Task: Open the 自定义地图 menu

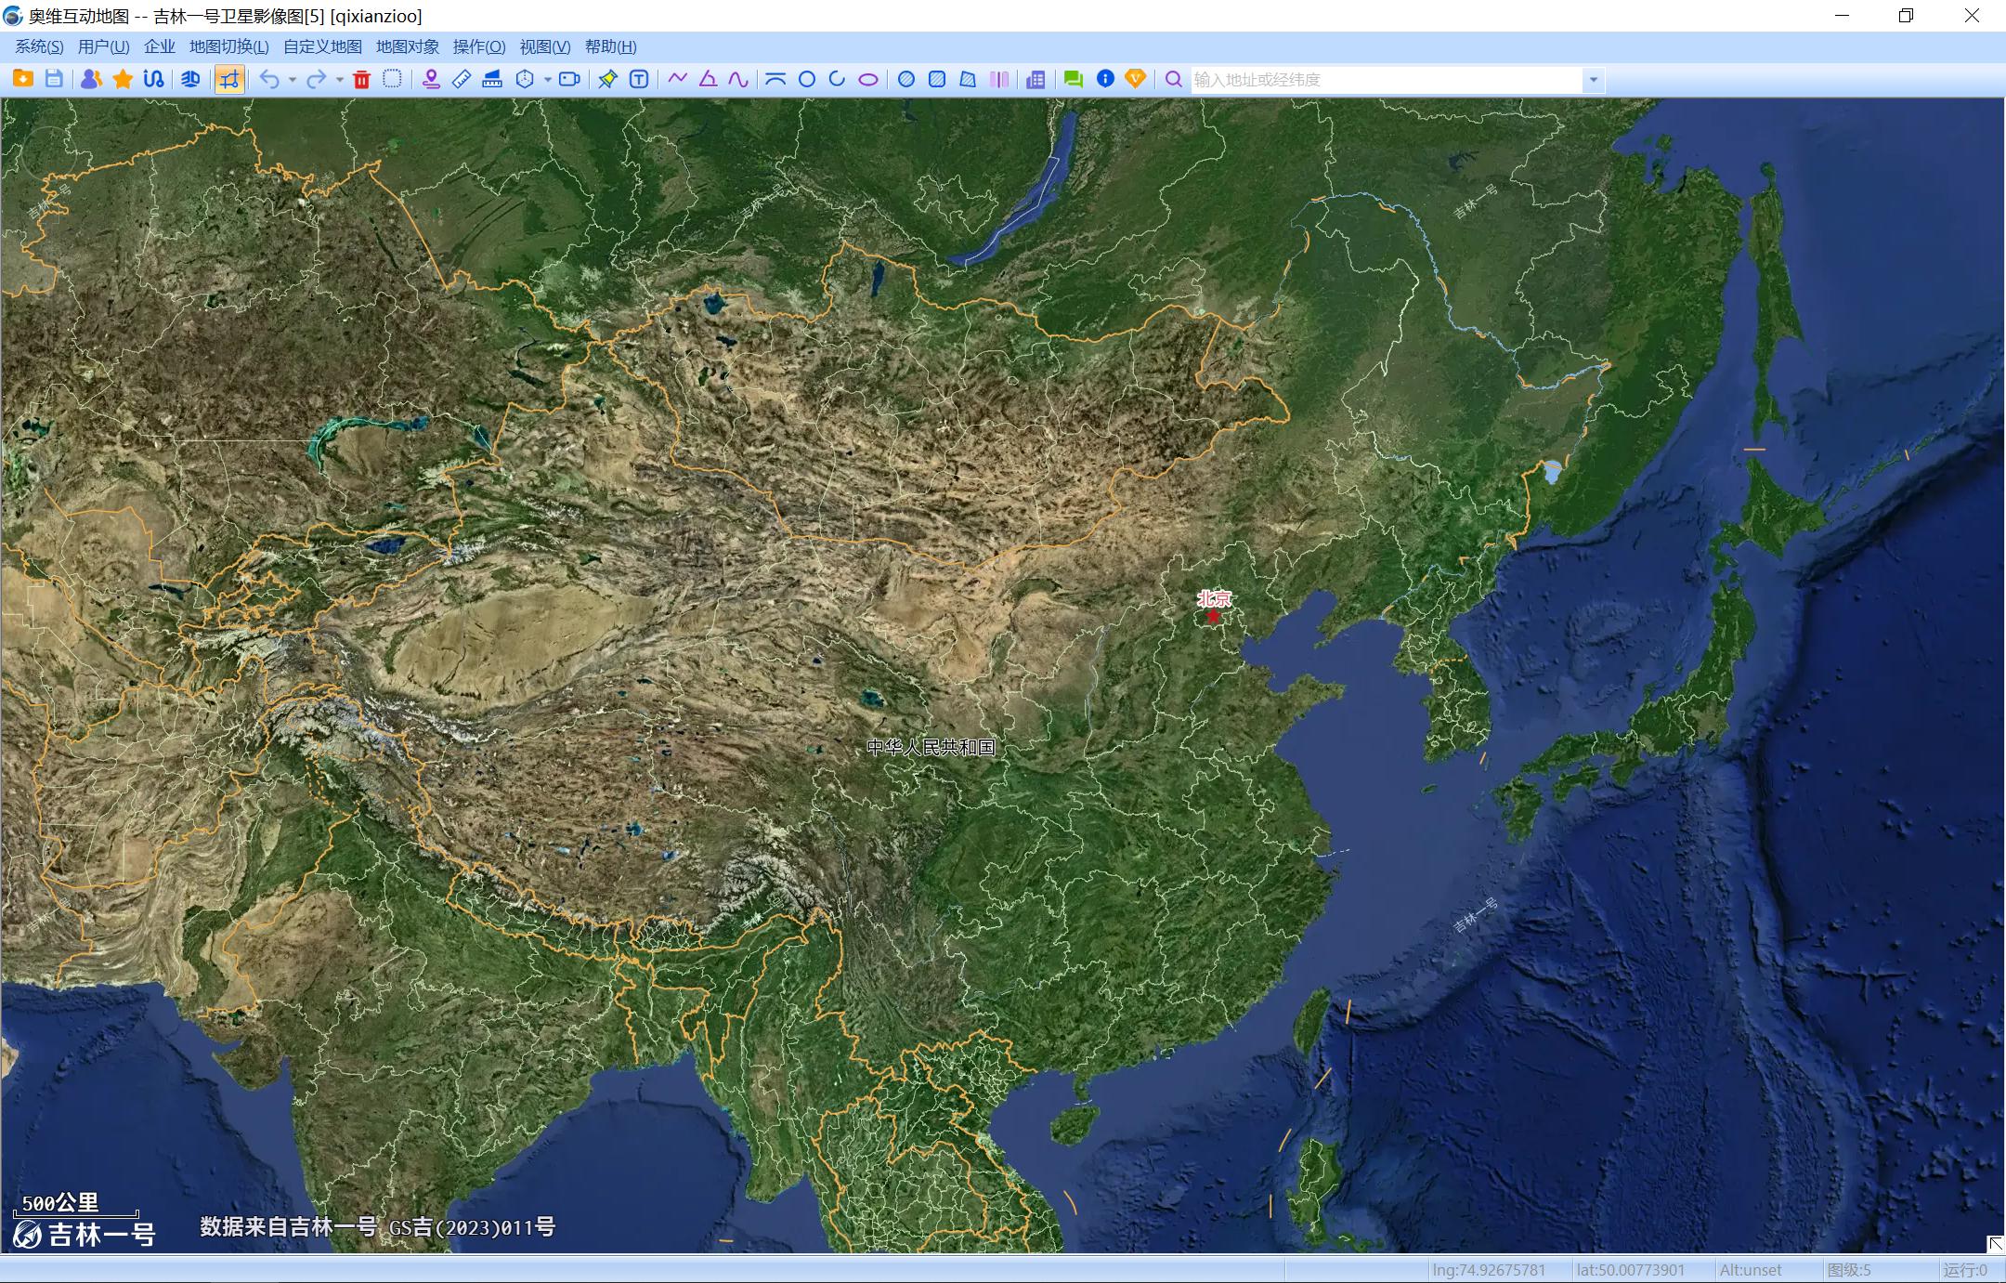Action: 322,46
